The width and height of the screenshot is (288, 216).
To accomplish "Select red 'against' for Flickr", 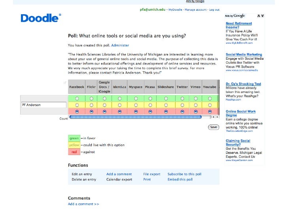I will point(91,112).
